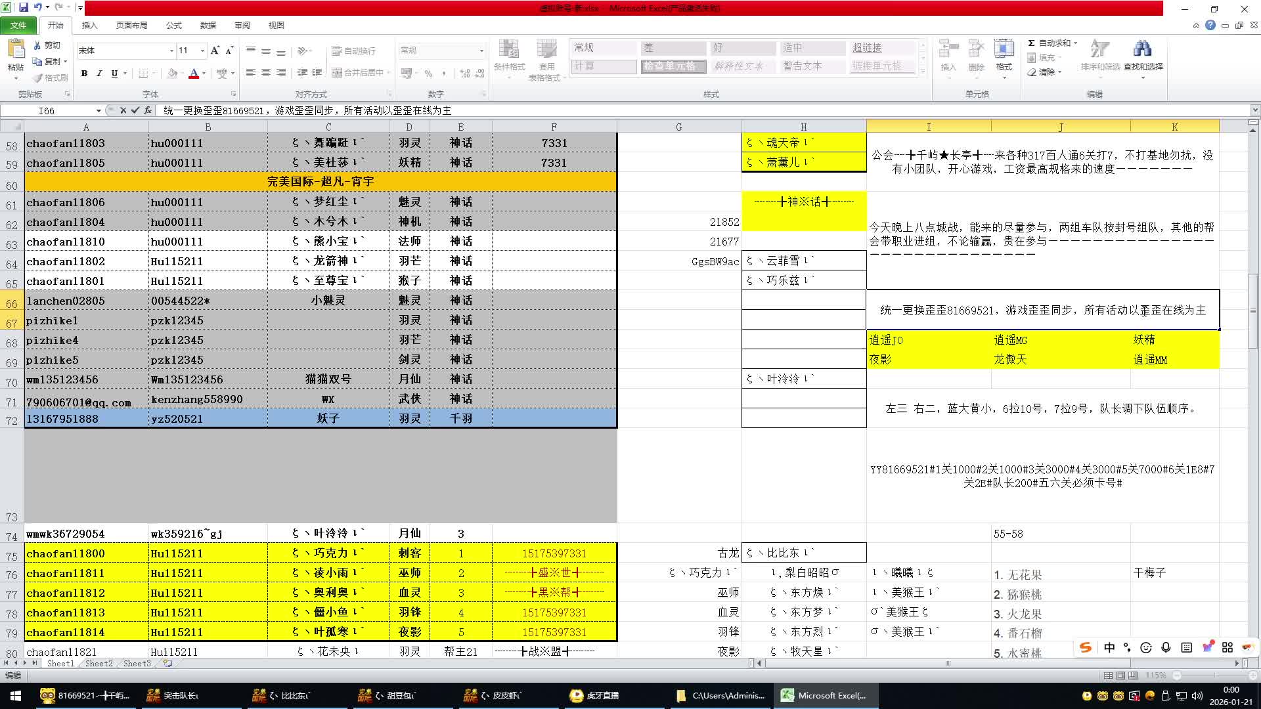Image resolution: width=1261 pixels, height=709 pixels.
Task: Open Sort and Filter (排序和筛选)
Action: pos(1100,50)
